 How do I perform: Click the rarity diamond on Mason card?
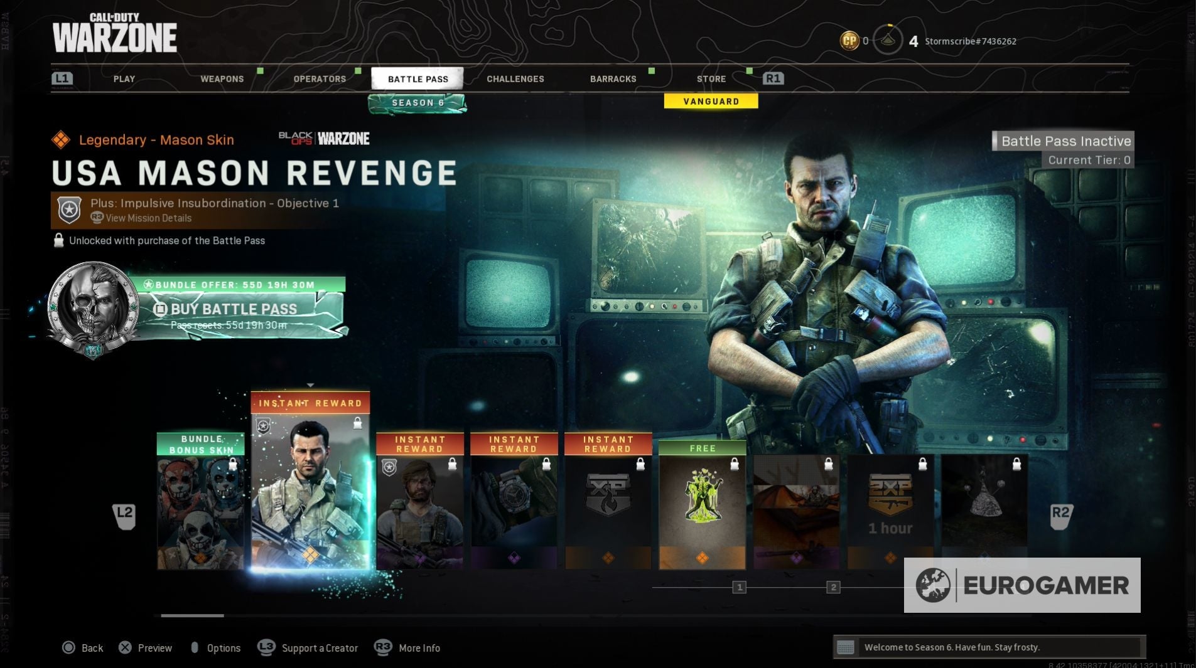click(310, 554)
